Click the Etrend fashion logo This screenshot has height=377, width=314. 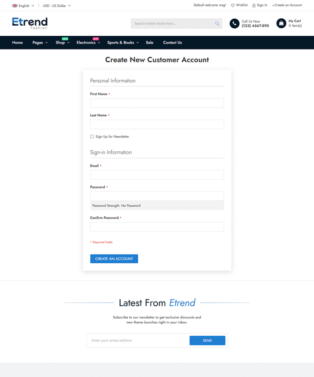click(30, 23)
